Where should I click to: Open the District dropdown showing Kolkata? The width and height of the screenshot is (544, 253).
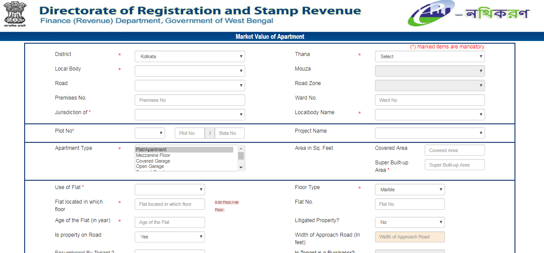[190, 56]
